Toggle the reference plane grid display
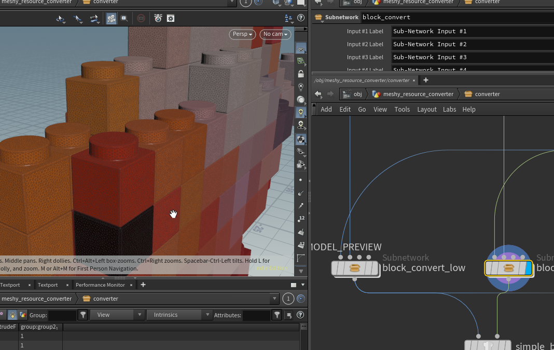554x350 pixels. [301, 49]
